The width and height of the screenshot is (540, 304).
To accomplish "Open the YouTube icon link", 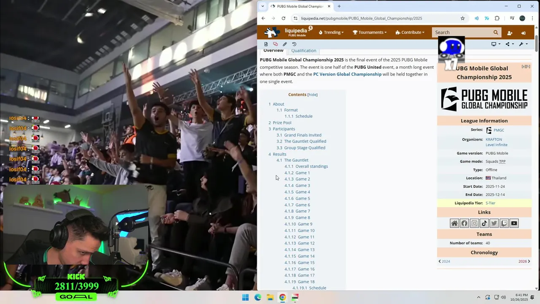I will pyautogui.click(x=514, y=223).
